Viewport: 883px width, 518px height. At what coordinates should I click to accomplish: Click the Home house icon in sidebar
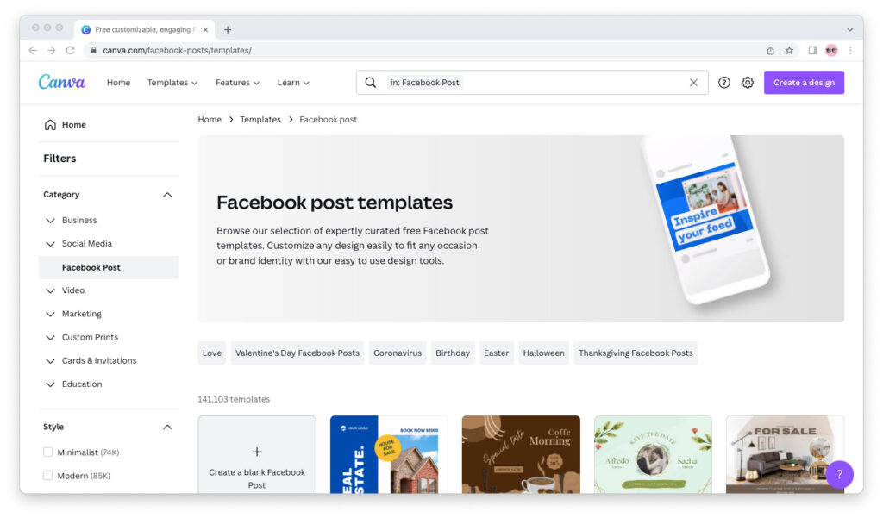point(50,124)
